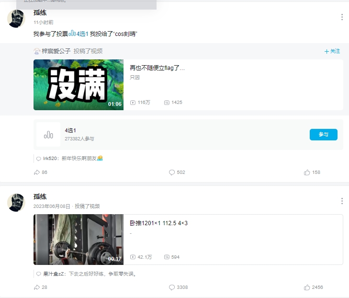Follow 梓宸爱公子 with the +关注 button
The image size is (349, 298).
[332, 51]
